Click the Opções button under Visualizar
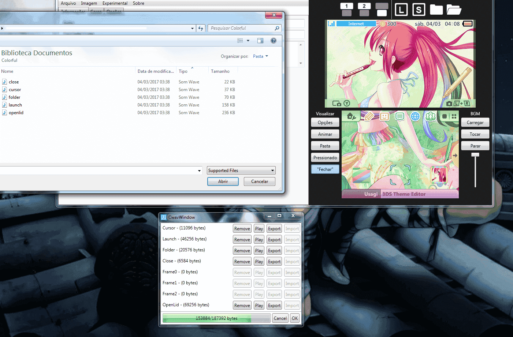Screen dimensions: 513x337 325,123
